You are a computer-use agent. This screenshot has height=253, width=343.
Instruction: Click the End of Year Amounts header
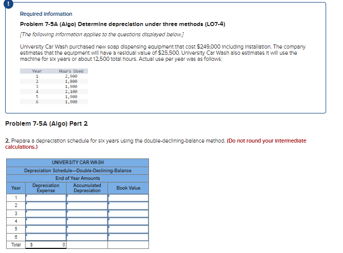click(x=78, y=178)
